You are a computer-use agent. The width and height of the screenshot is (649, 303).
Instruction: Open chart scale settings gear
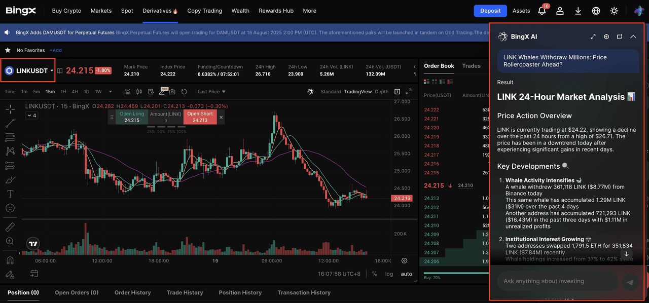tap(404, 261)
